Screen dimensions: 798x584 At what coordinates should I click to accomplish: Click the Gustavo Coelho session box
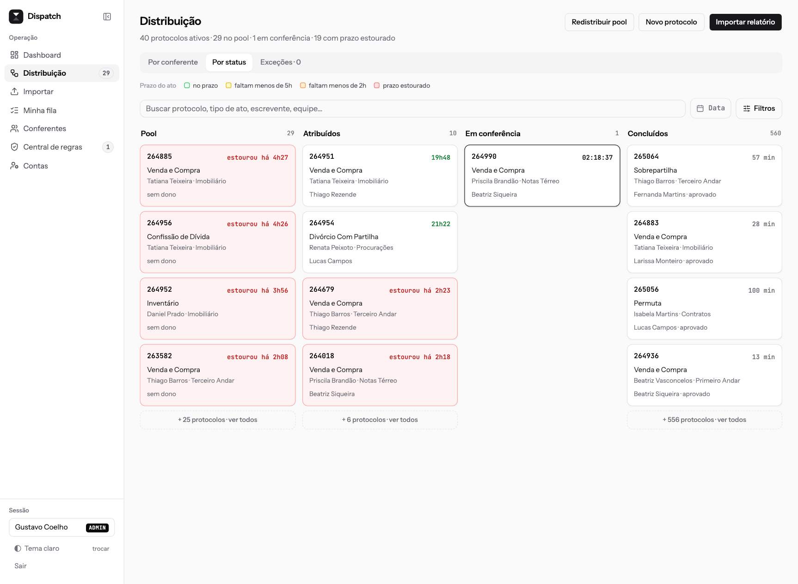62,527
